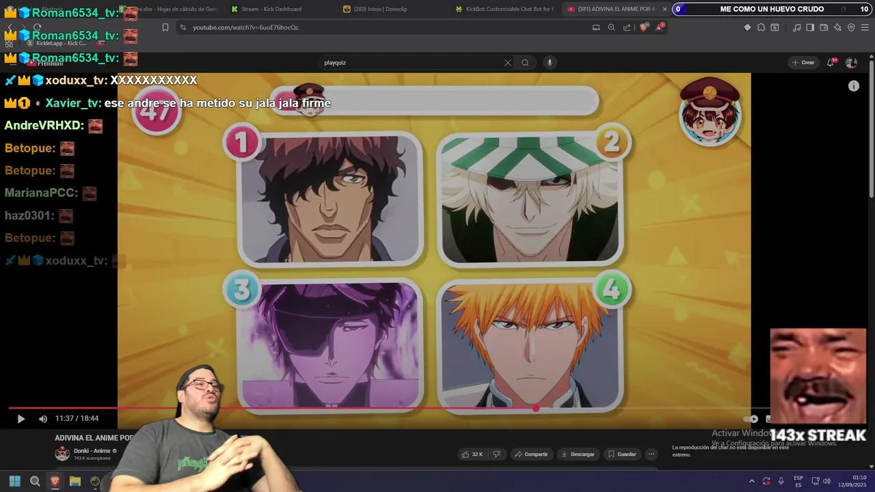
Task: Click the Donki channel avatar
Action: (62, 454)
